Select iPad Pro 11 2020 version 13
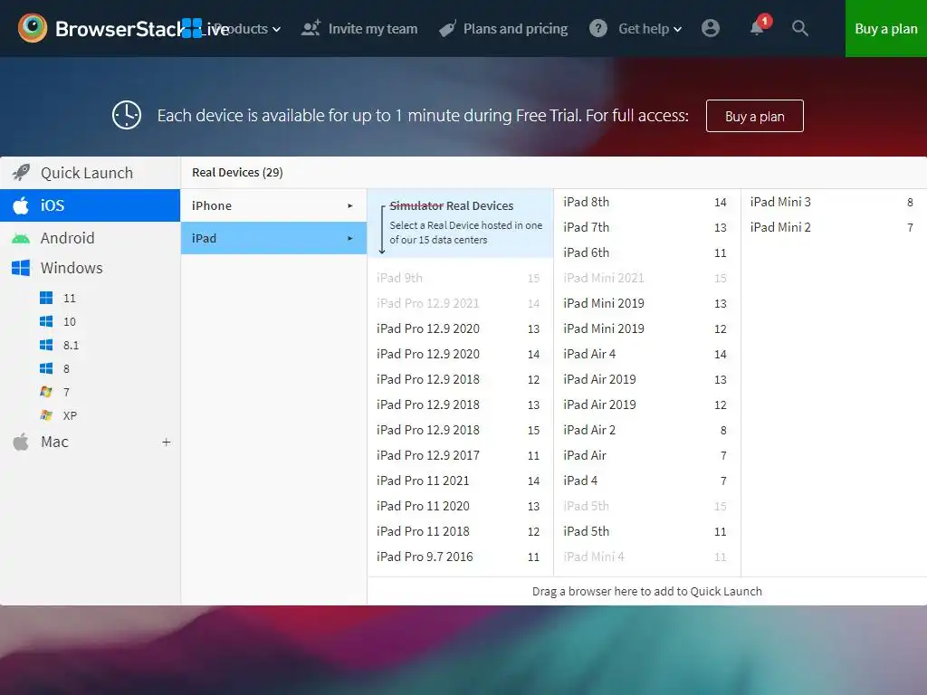This screenshot has height=695, width=927. (x=458, y=507)
